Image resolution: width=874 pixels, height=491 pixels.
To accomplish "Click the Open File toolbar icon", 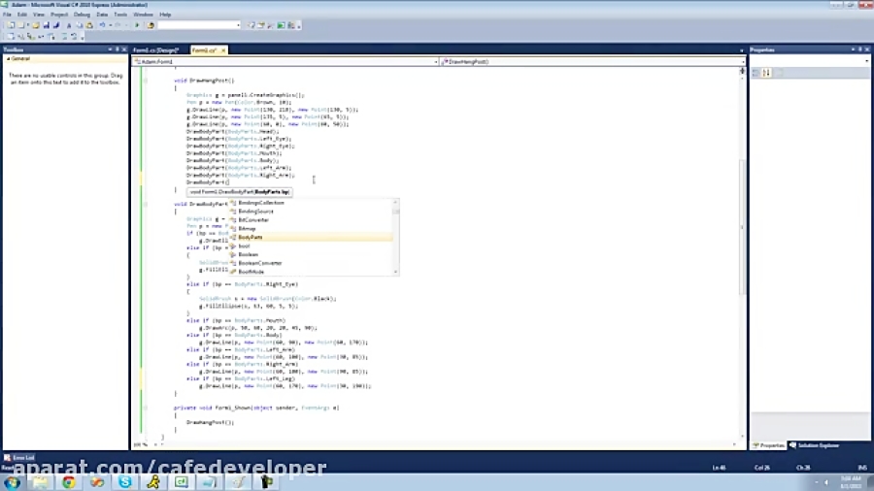I will coord(36,25).
